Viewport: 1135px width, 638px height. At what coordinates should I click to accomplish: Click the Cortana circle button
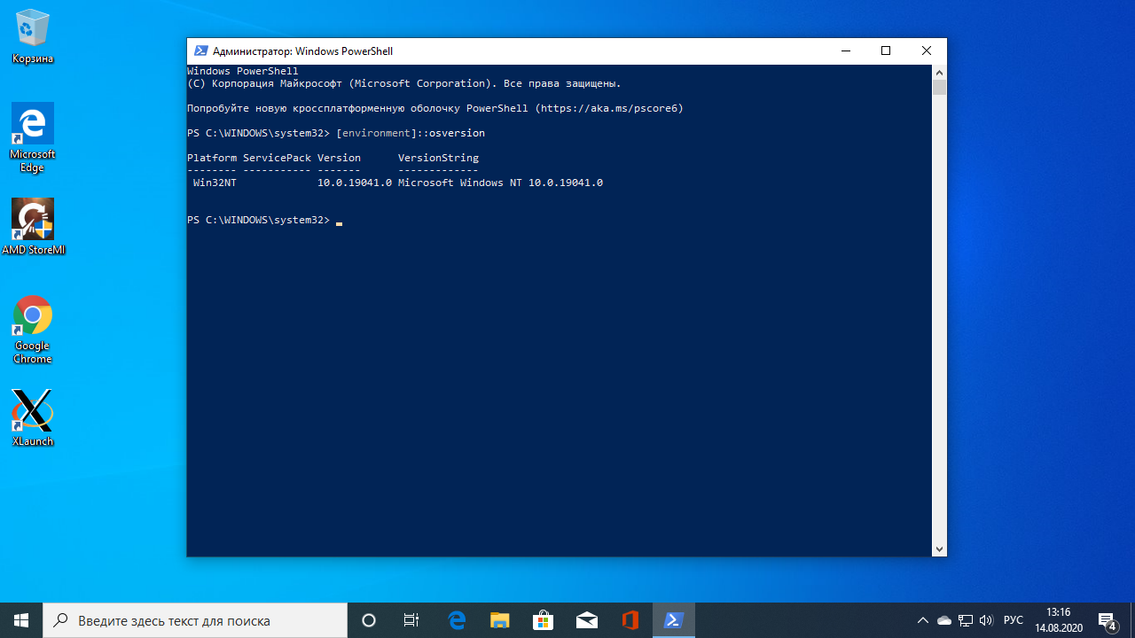(x=369, y=620)
